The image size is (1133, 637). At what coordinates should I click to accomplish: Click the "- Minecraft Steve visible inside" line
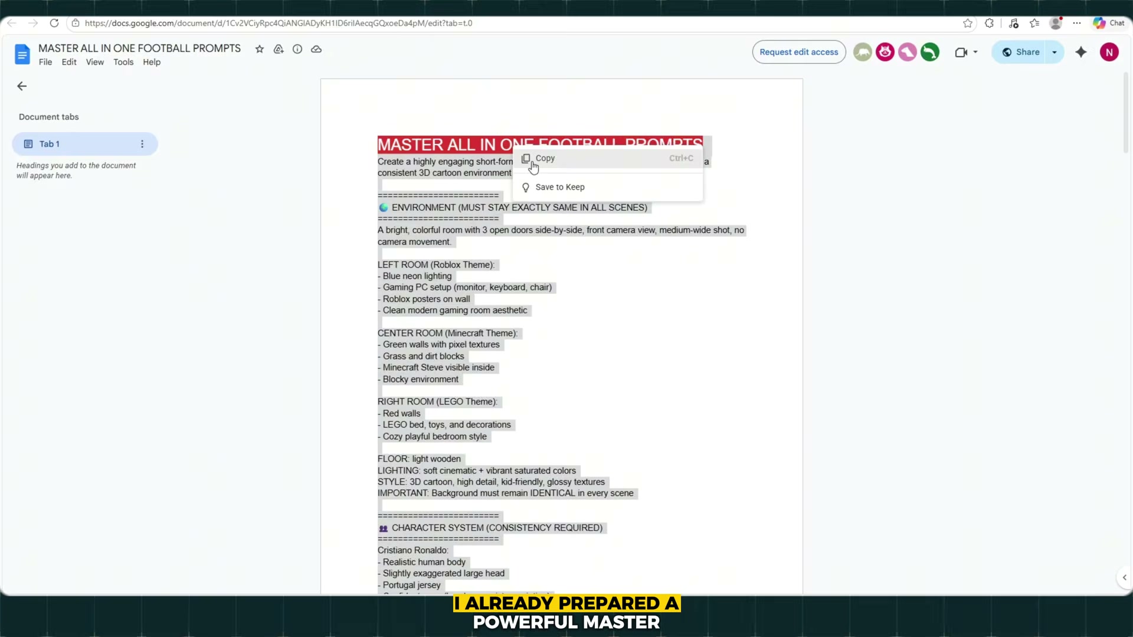[x=436, y=367]
